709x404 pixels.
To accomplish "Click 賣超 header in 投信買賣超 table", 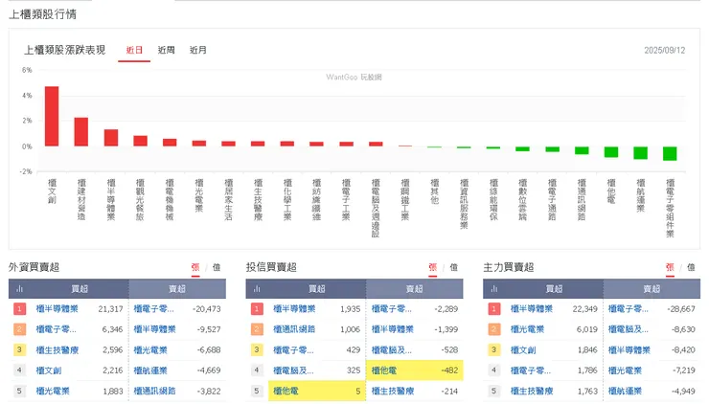I will (415, 289).
